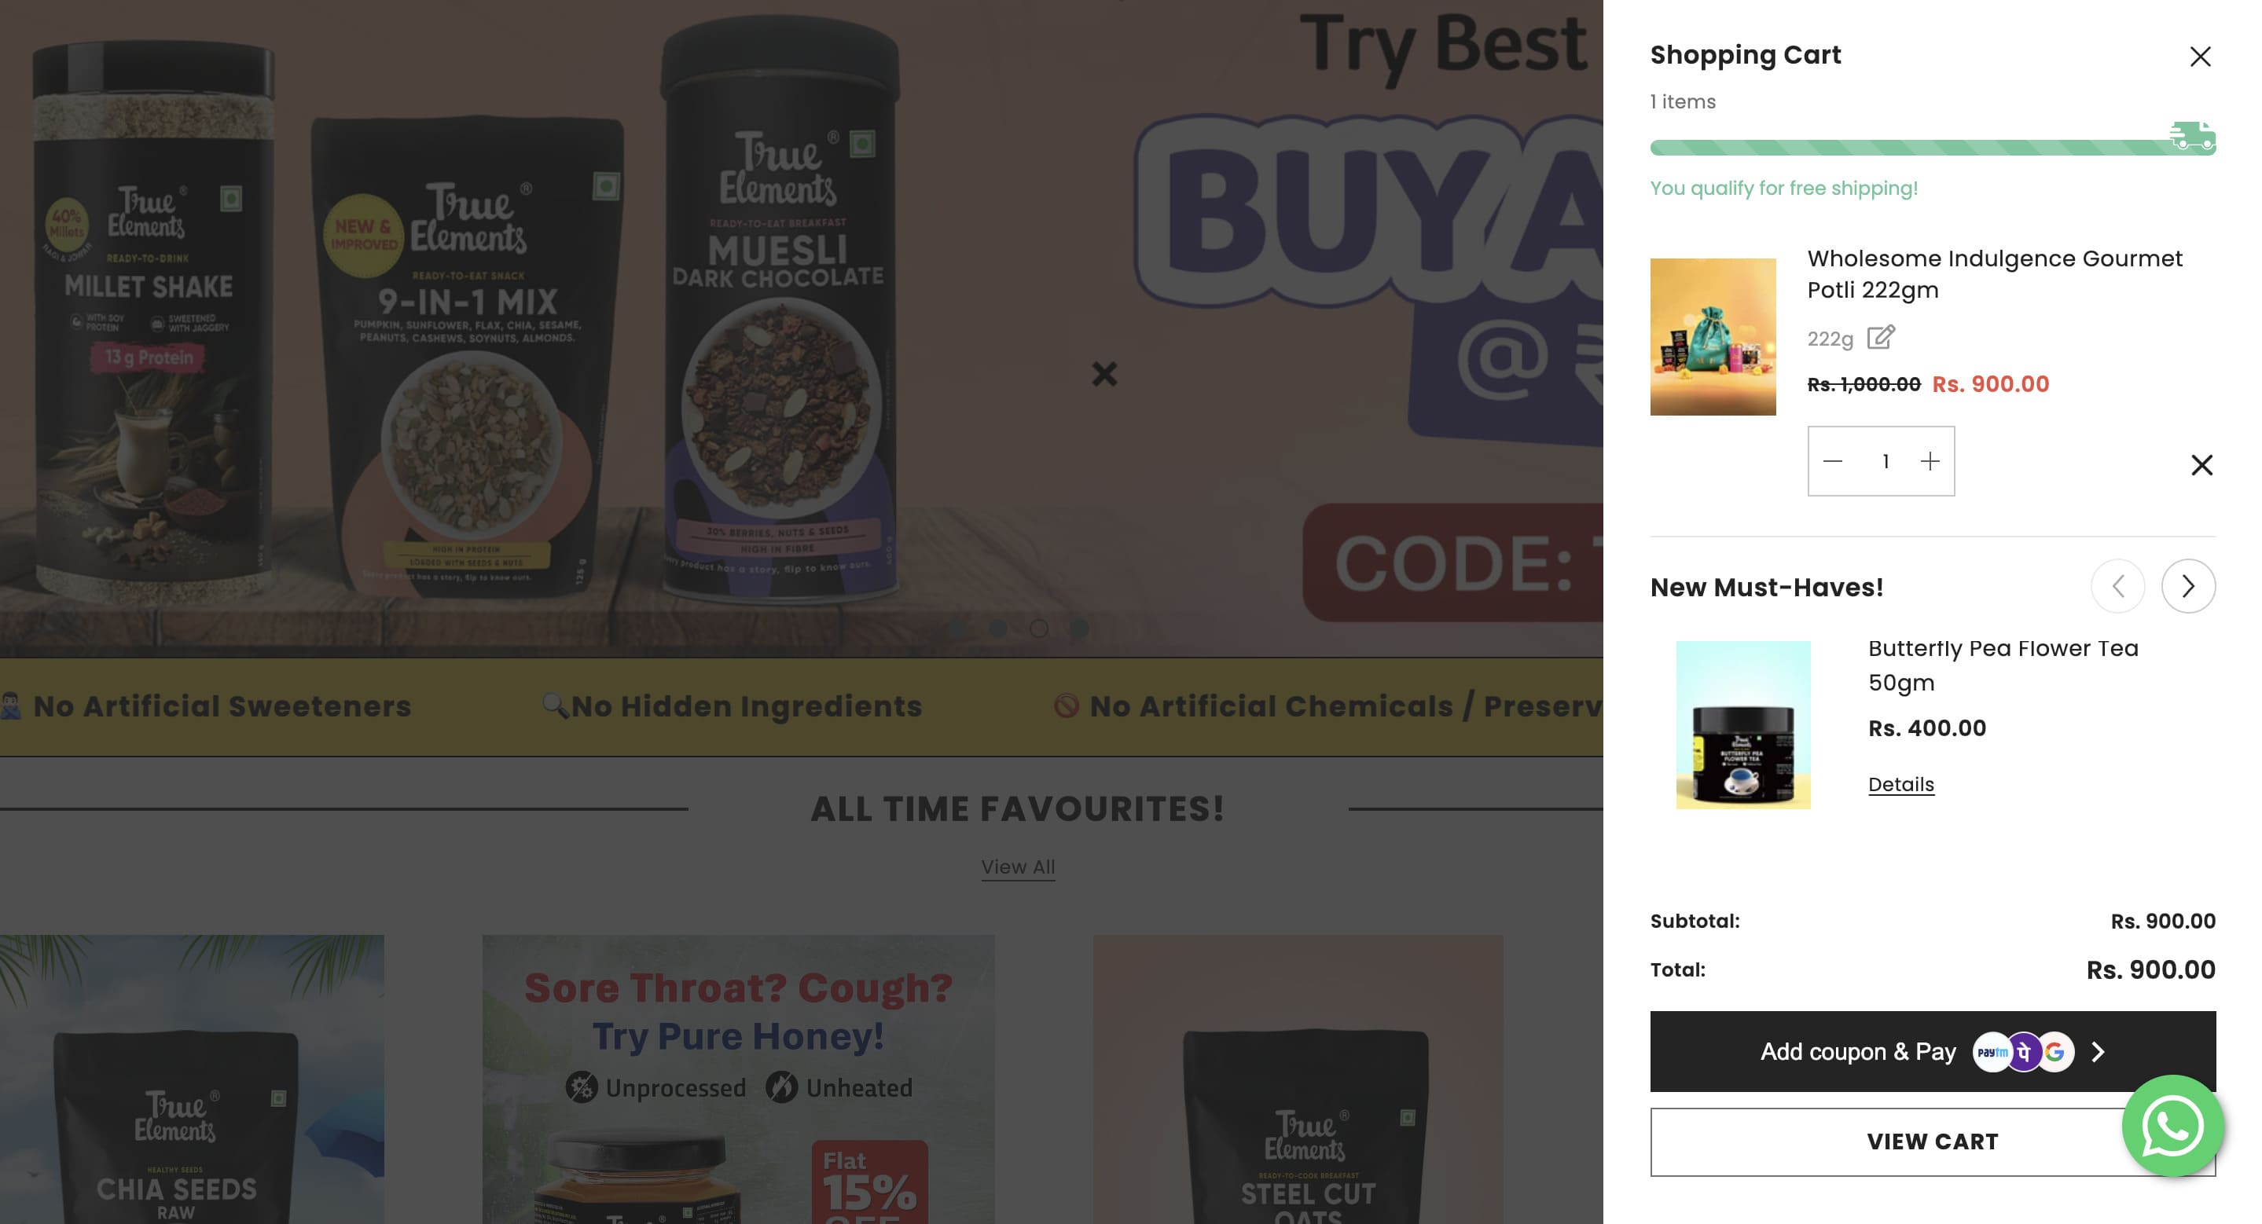The image size is (2262, 1224).
Task: Open Wholesome Indulgence Gourmet Potli title
Action: pyautogui.click(x=1994, y=273)
